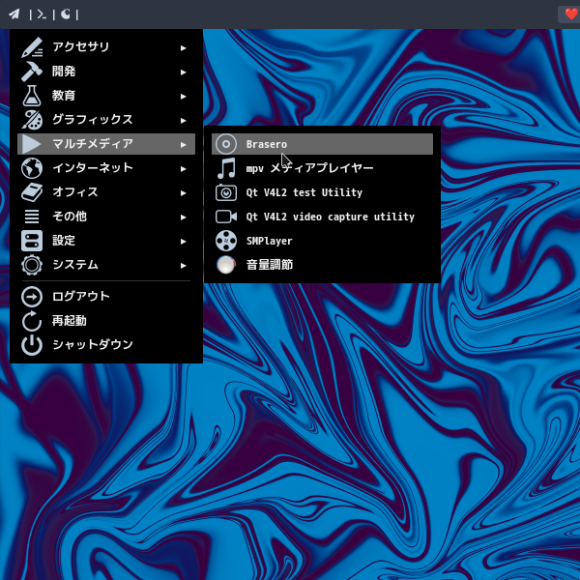580x580 pixels.
Task: Click the Brasero disc icon
Action: tap(226, 144)
